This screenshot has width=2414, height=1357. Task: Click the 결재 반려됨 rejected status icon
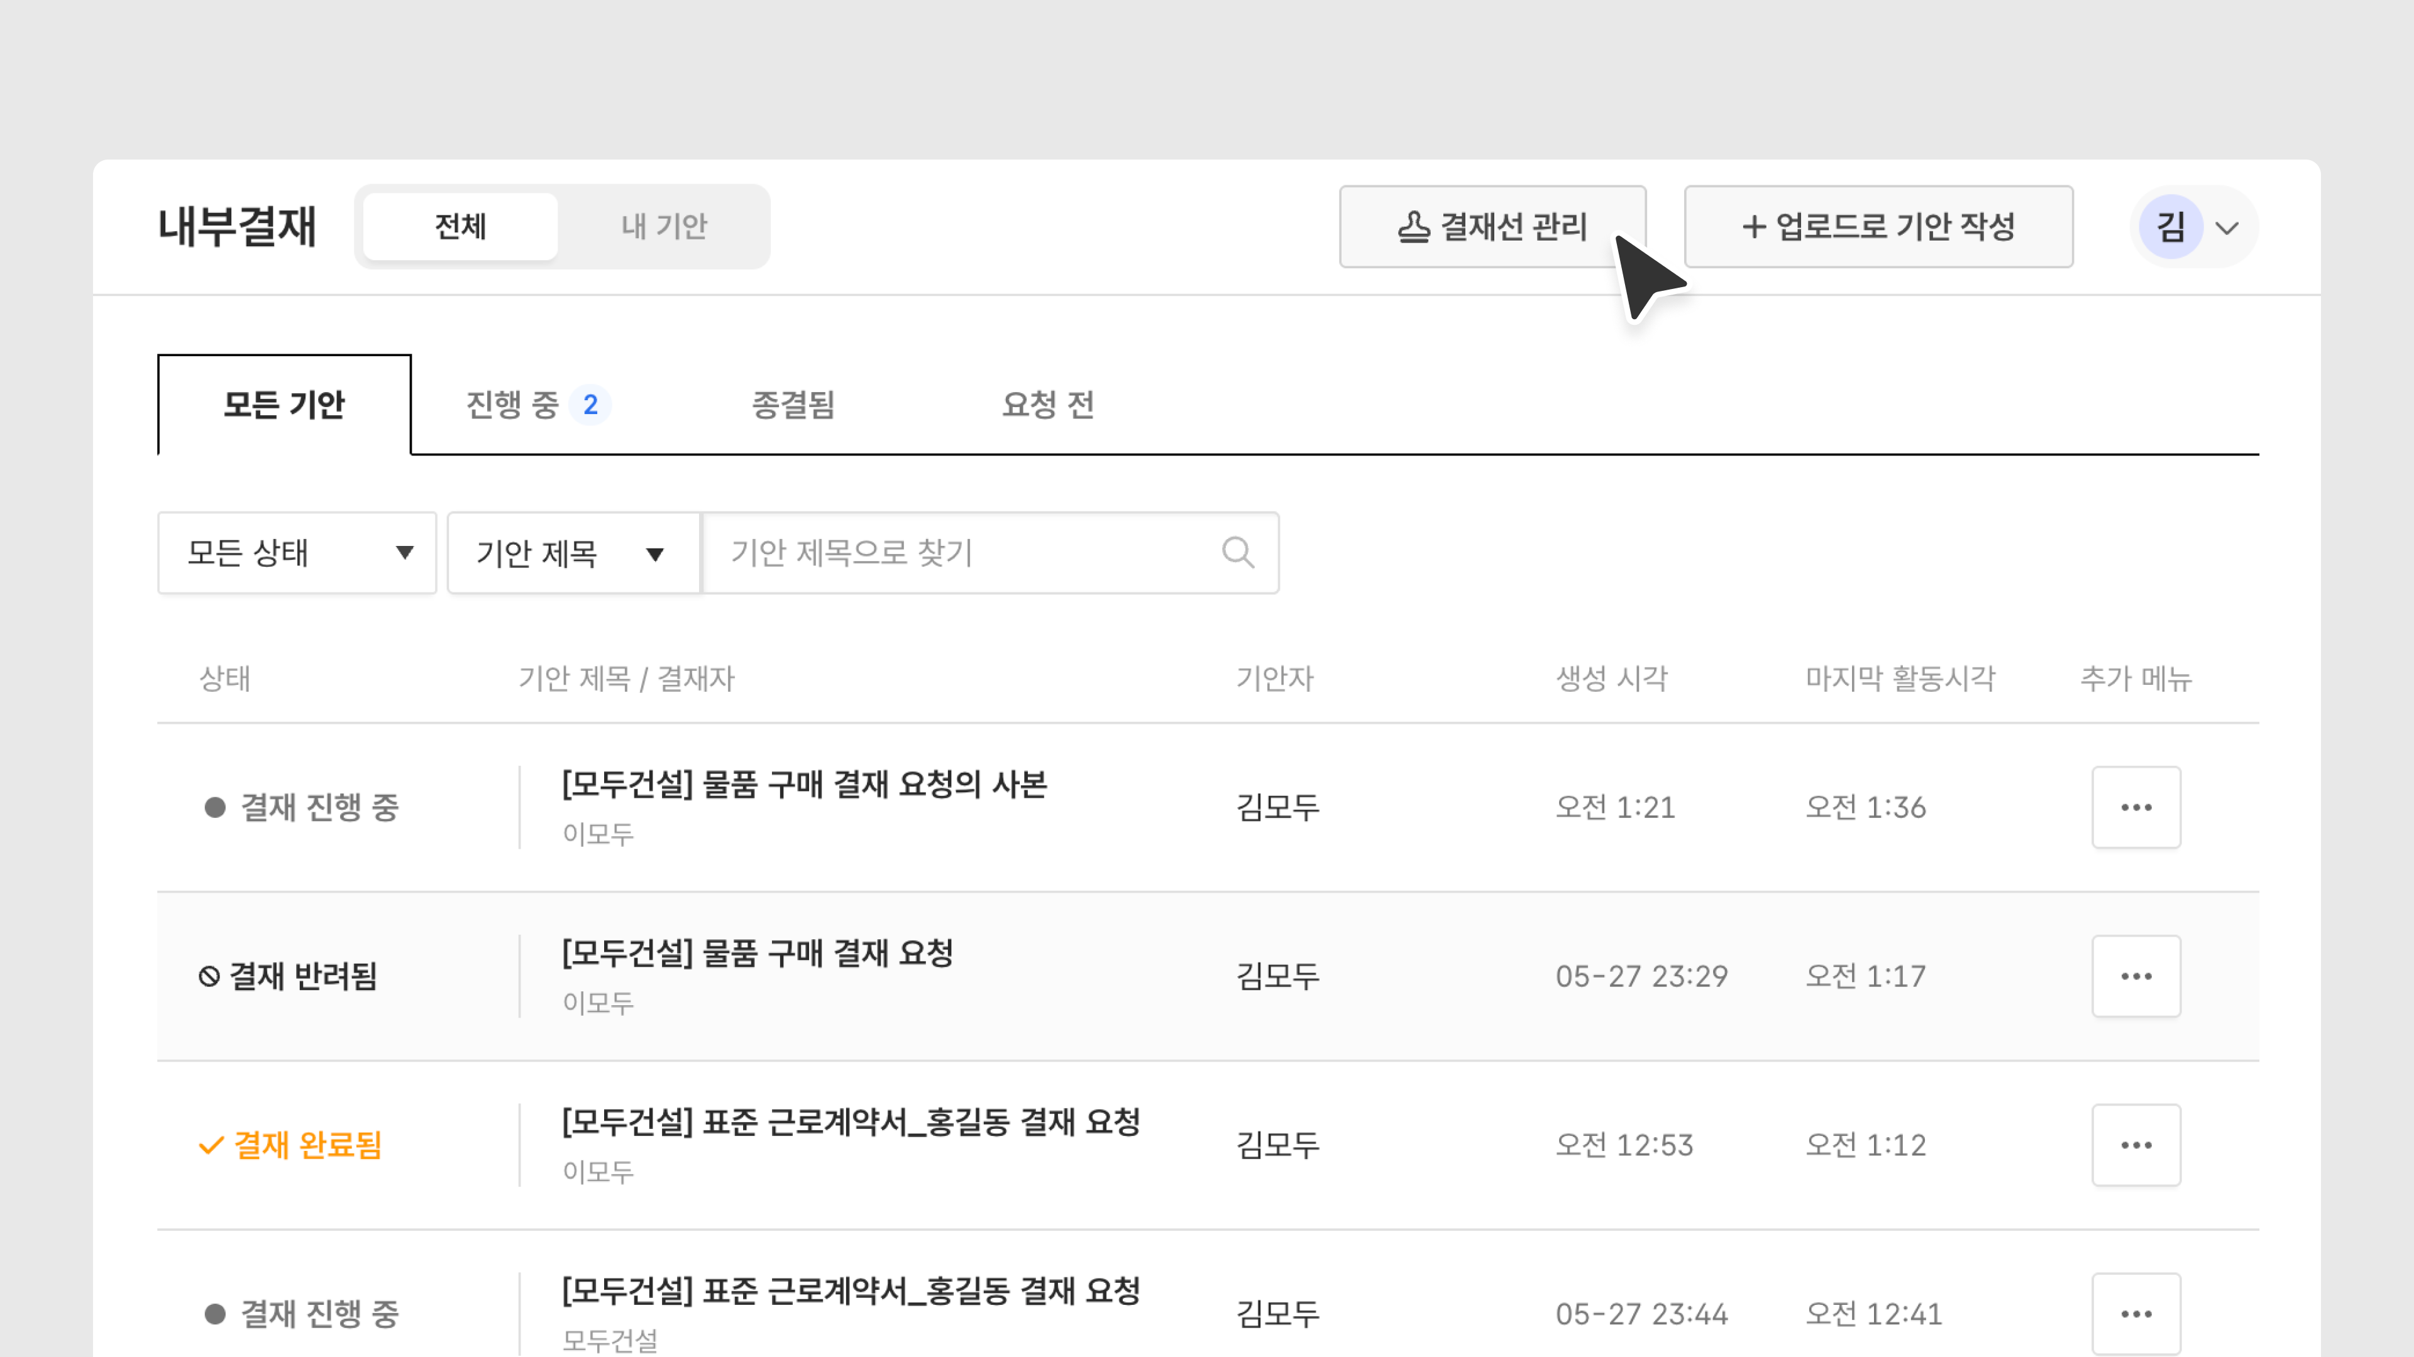[209, 976]
